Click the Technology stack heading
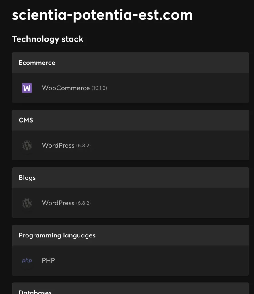Screen dimensions: 254x294 [x=48, y=39]
